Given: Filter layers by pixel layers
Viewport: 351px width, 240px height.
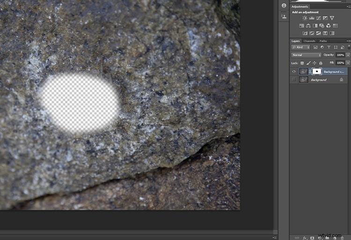Looking at the screenshot, I should tap(315, 47).
